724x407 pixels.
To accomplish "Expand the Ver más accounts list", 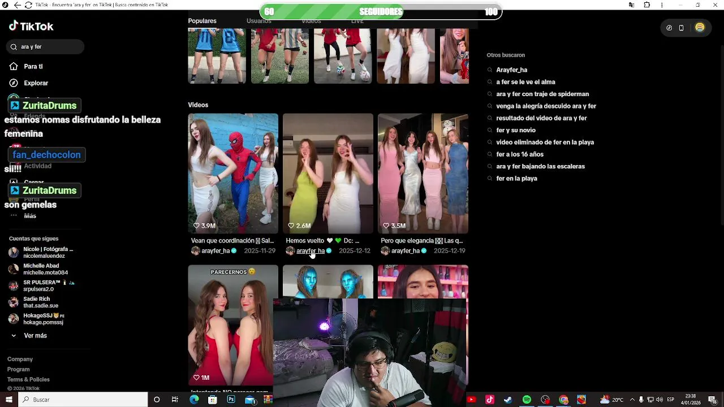I will 29,336.
